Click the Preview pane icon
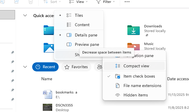The image size is (189, 112). pyautogui.click(x=69, y=44)
